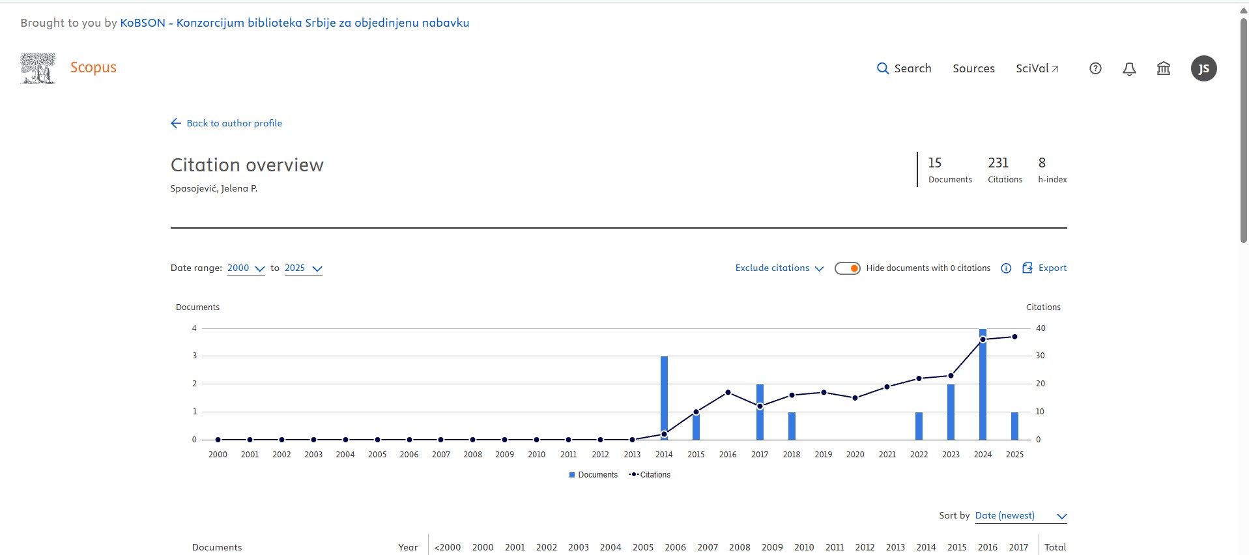
Task: Toggle Hide documents with 0 citations
Action: point(847,268)
